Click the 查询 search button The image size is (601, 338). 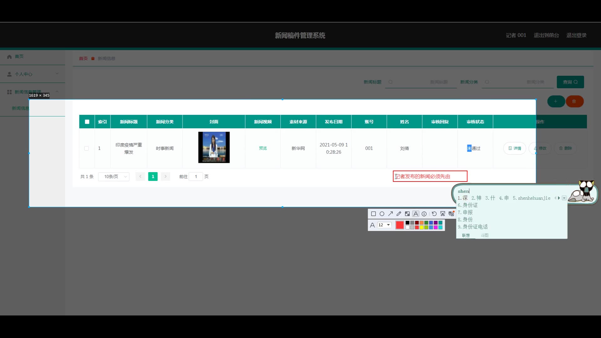tap(570, 82)
